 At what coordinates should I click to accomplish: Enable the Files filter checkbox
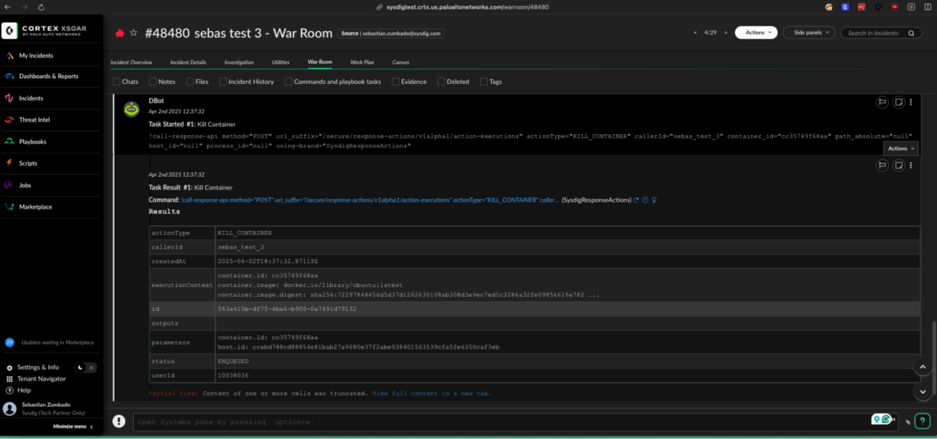tap(190, 82)
